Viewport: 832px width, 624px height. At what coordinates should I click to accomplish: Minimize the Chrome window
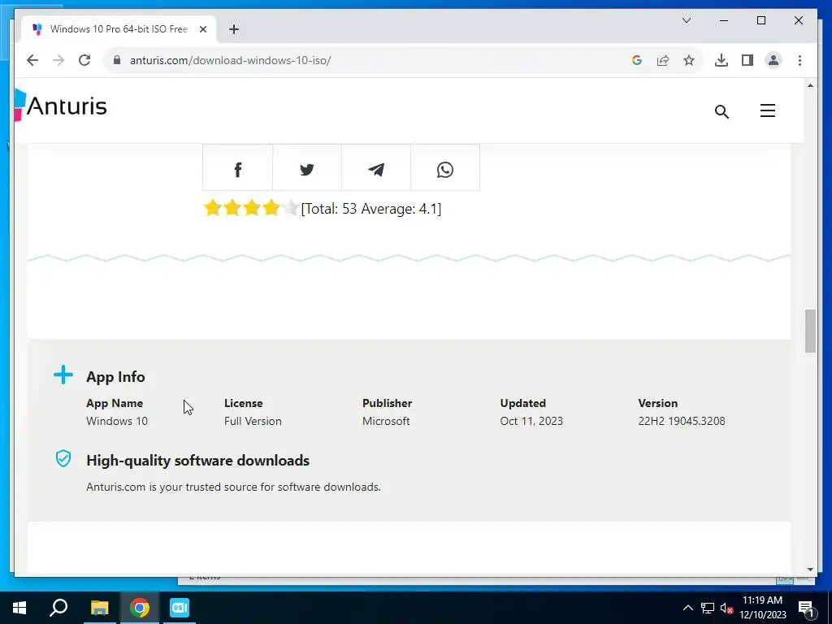pos(724,20)
